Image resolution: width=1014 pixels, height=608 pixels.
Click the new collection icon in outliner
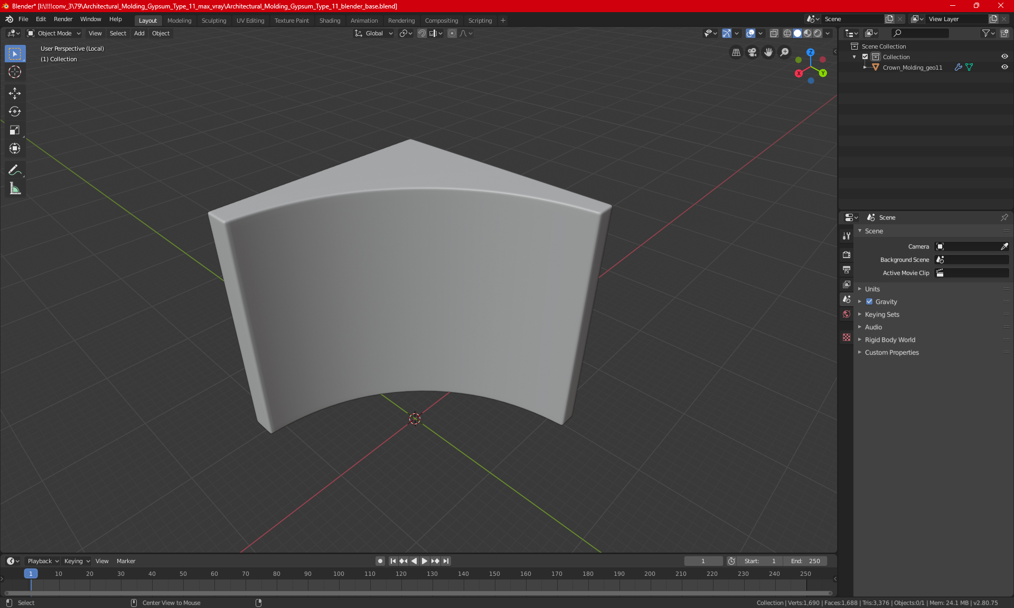(x=1004, y=33)
